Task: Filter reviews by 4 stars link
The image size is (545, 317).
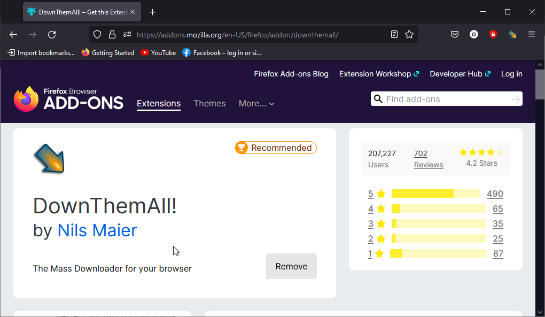Action: 371,208
